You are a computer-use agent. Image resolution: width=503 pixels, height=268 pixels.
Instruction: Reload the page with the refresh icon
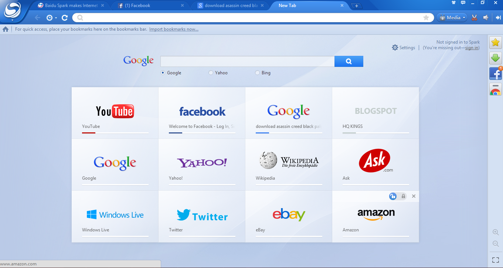click(x=65, y=17)
